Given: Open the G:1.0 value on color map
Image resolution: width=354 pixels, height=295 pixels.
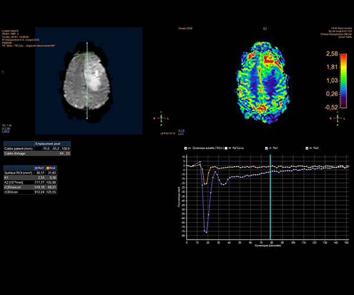Looking at the screenshot, I should 181,129.
